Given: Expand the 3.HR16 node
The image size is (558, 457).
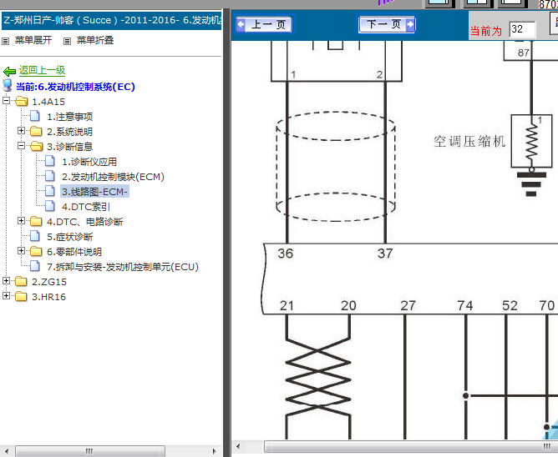Looking at the screenshot, I should [x=6, y=296].
